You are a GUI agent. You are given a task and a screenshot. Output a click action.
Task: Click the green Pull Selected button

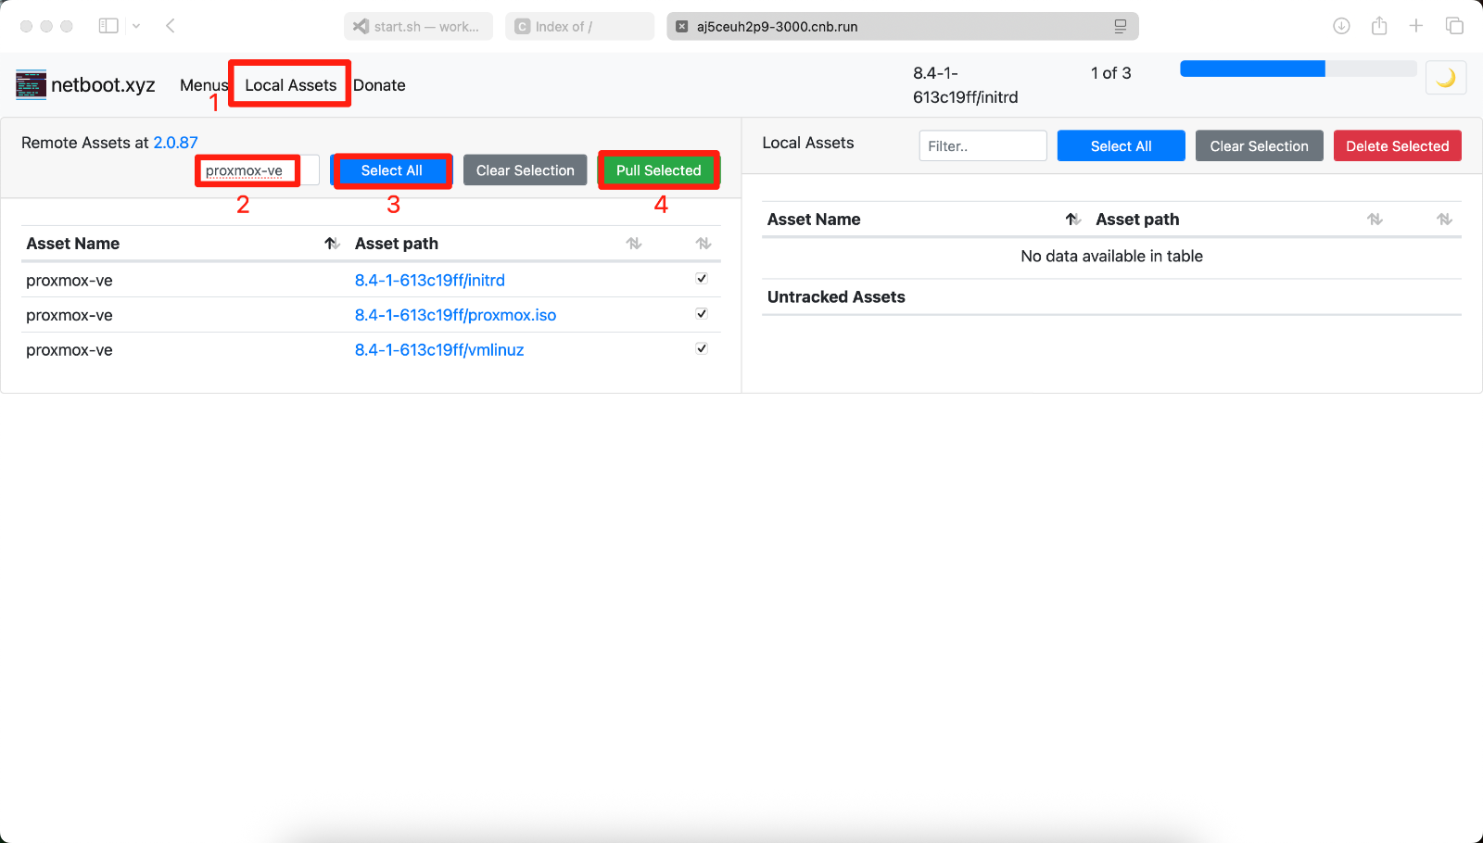658,170
